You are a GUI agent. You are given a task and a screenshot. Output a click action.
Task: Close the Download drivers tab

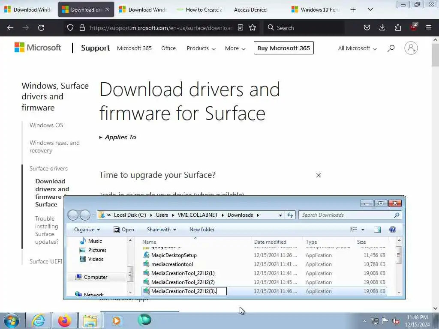(x=107, y=9)
